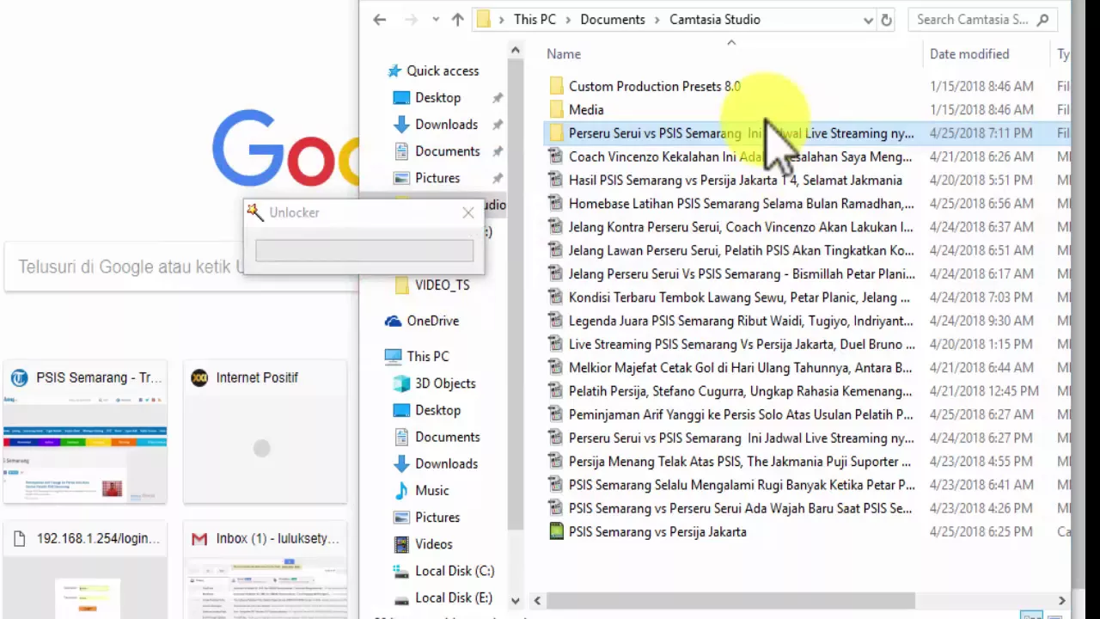This screenshot has width=1100, height=619.
Task: Click date '4/25/2018 6:25 PM' cell
Action: click(981, 531)
